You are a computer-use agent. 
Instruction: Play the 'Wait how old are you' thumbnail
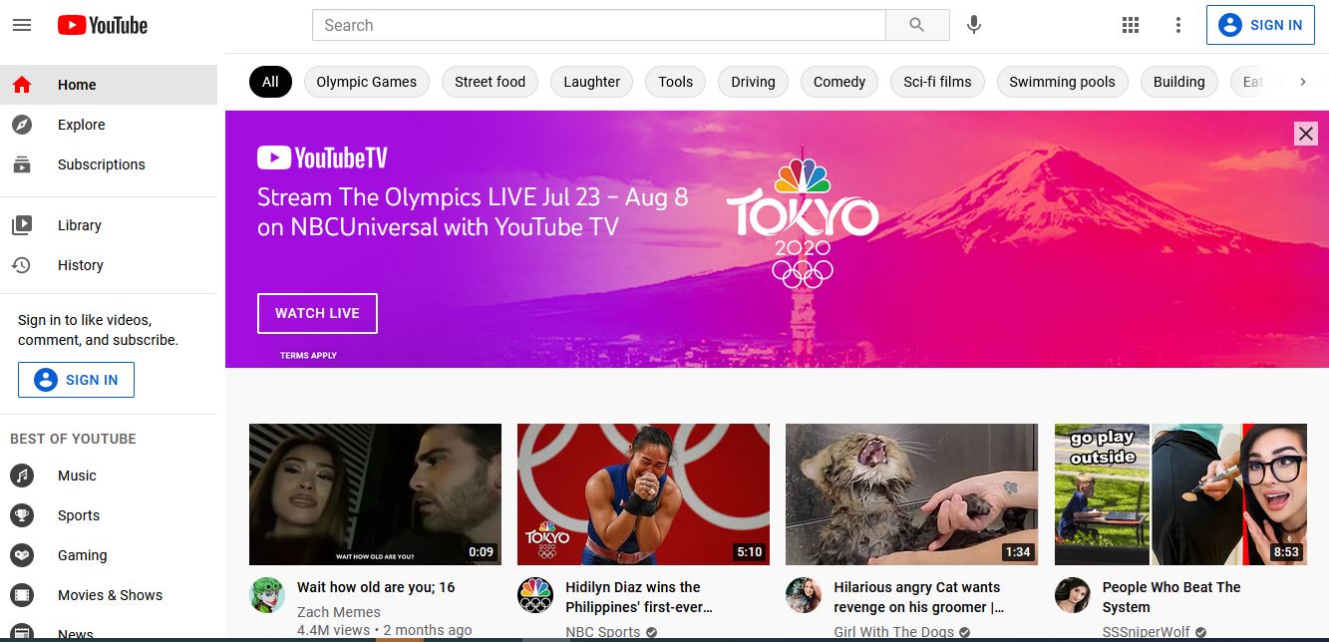point(375,494)
